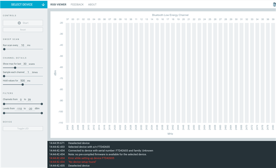Image resolution: width=276 pixels, height=168 pixels.
Task: Open the Select Device dropdown
Action: click(24, 4)
